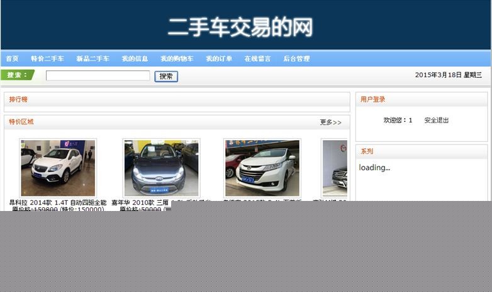Click the 排行榜 section heading
The image size is (492, 292).
(x=18, y=99)
